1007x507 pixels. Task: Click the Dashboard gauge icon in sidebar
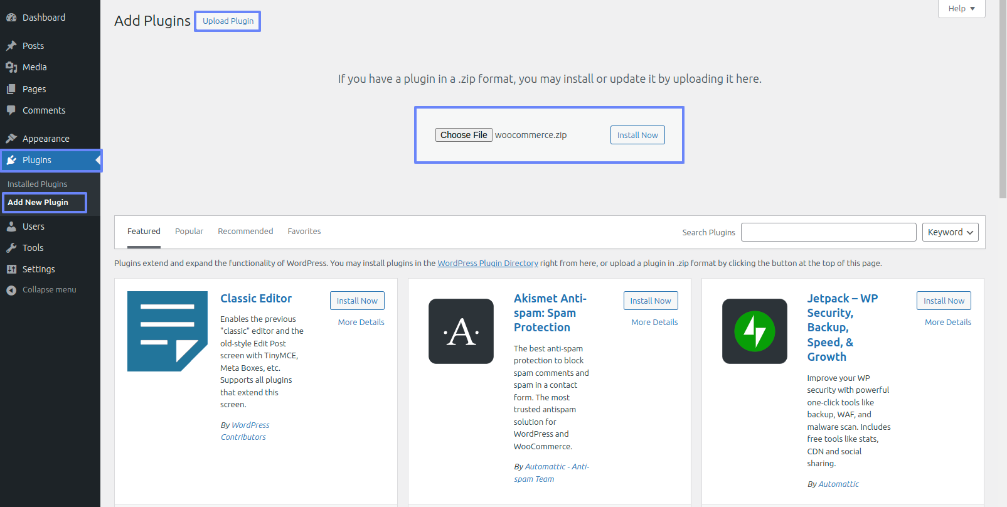(11, 18)
